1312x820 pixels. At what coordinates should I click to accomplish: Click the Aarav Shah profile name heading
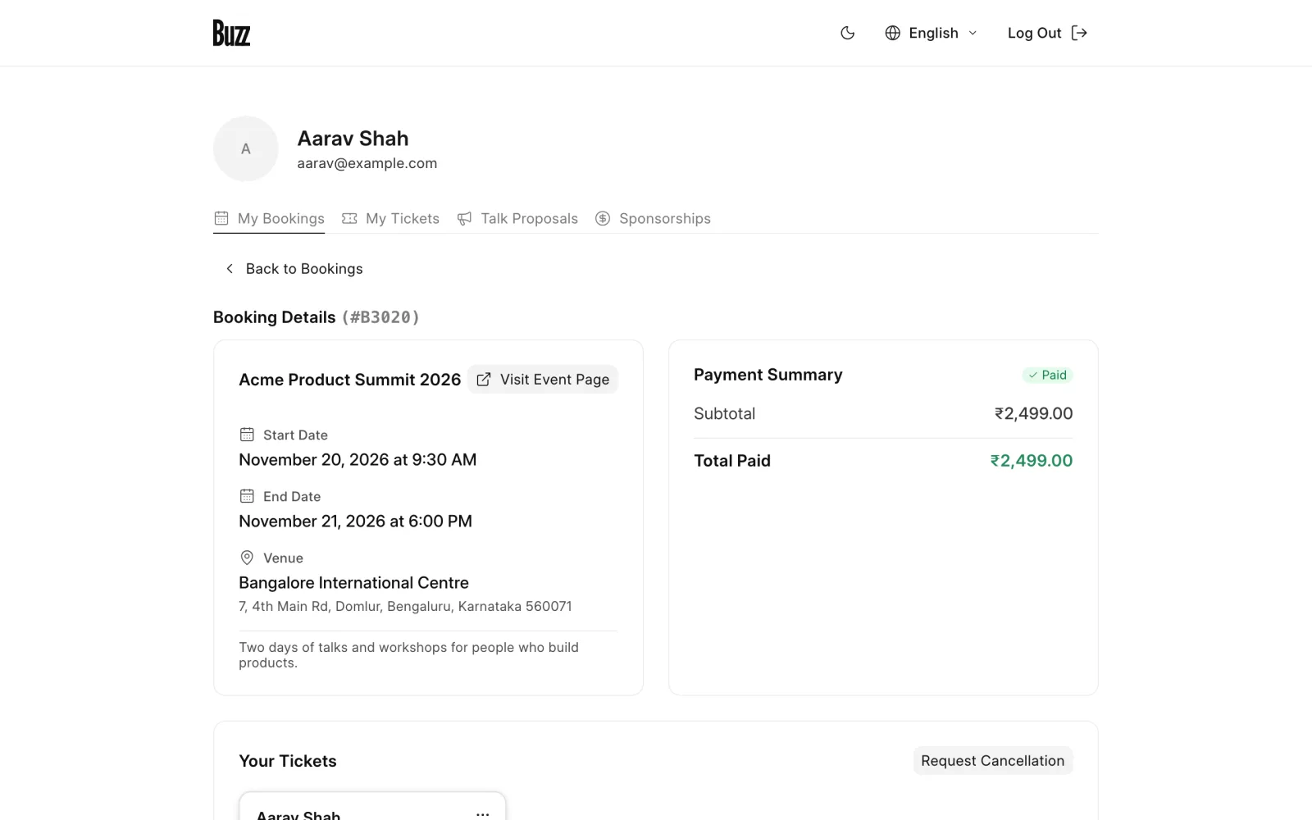353,139
